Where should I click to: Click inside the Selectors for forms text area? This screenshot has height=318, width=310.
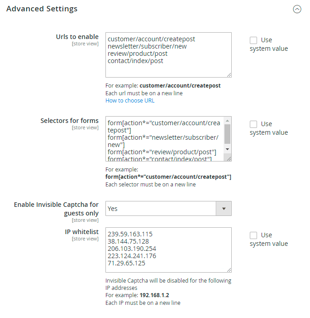pos(165,138)
